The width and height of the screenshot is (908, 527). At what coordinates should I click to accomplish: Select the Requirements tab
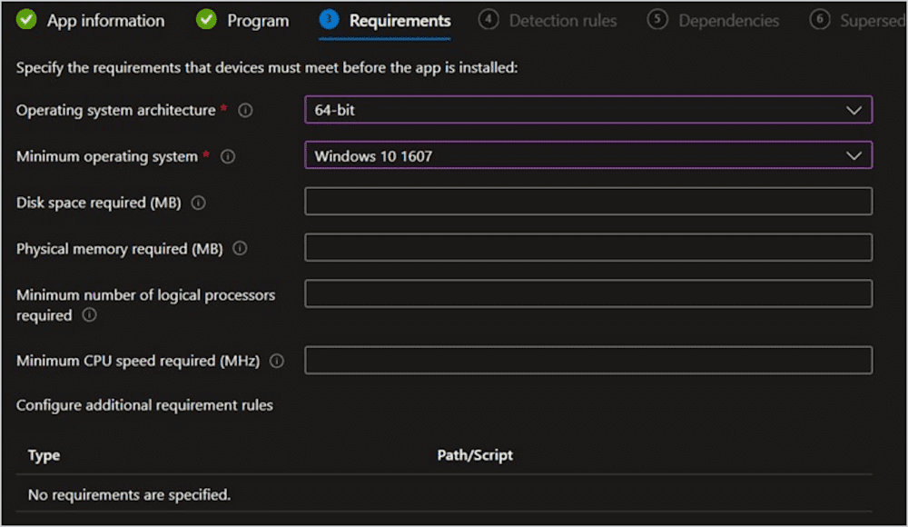click(x=400, y=21)
